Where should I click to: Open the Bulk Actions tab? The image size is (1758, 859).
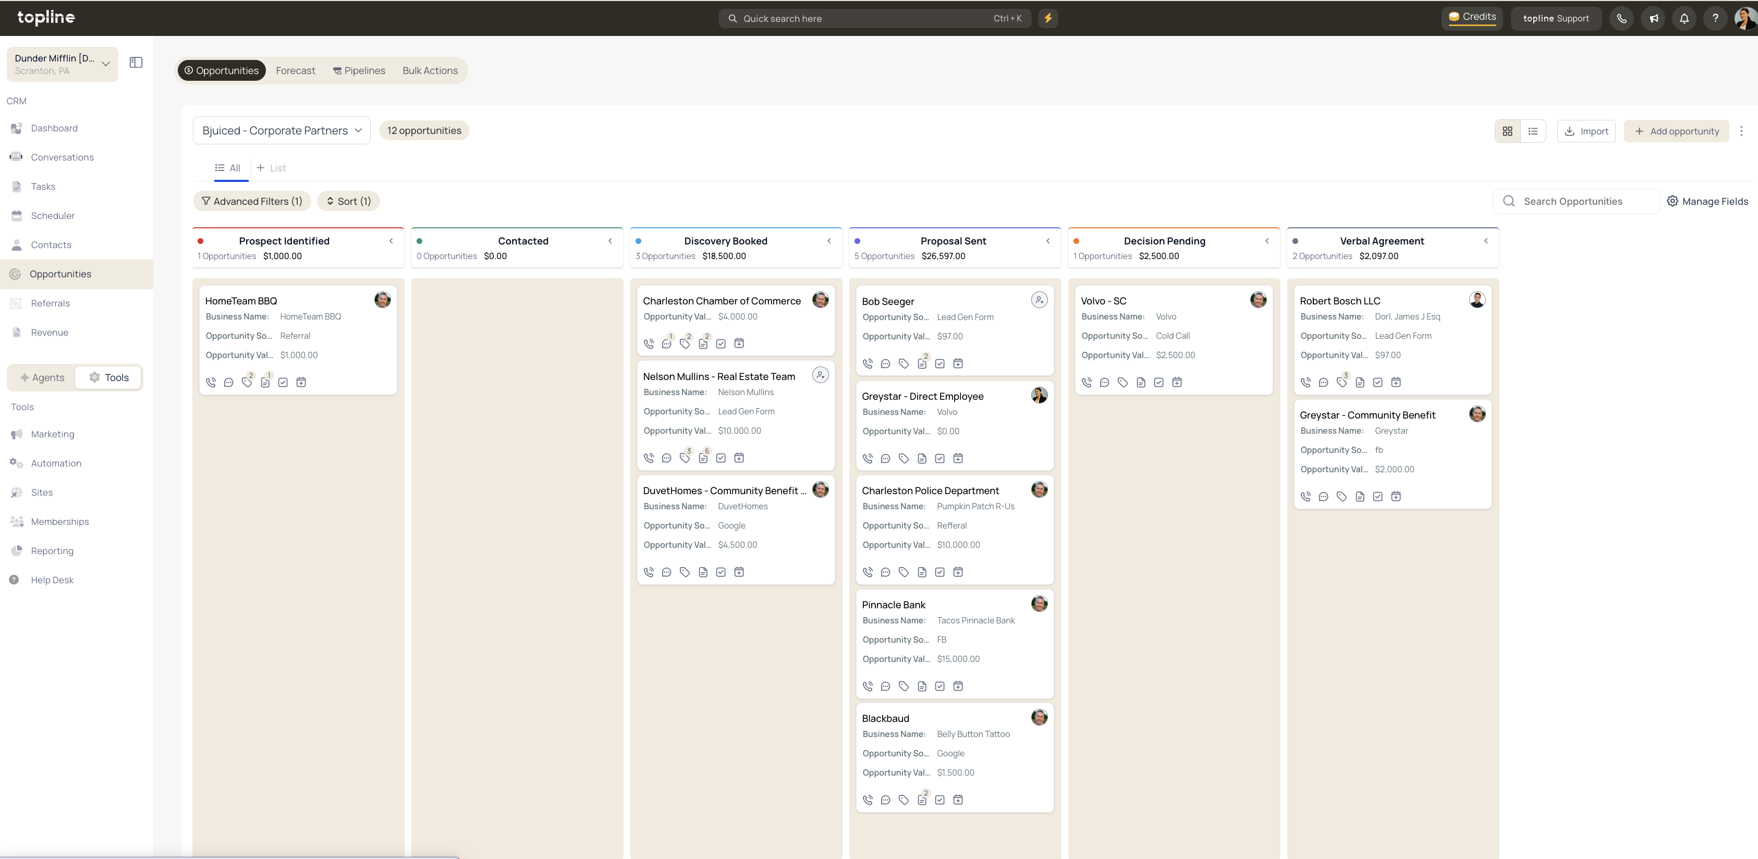(x=430, y=70)
